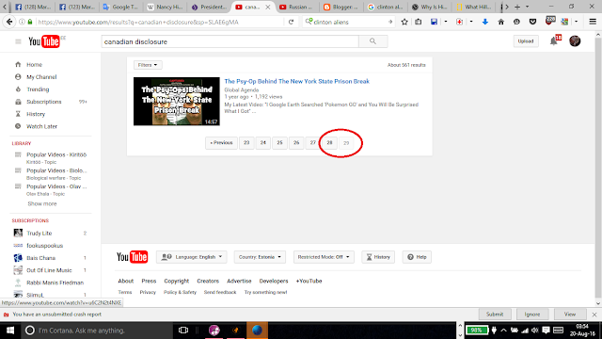Open Pocket icon in toolbar
The height and width of the screenshot is (339, 602).
(x=532, y=22)
